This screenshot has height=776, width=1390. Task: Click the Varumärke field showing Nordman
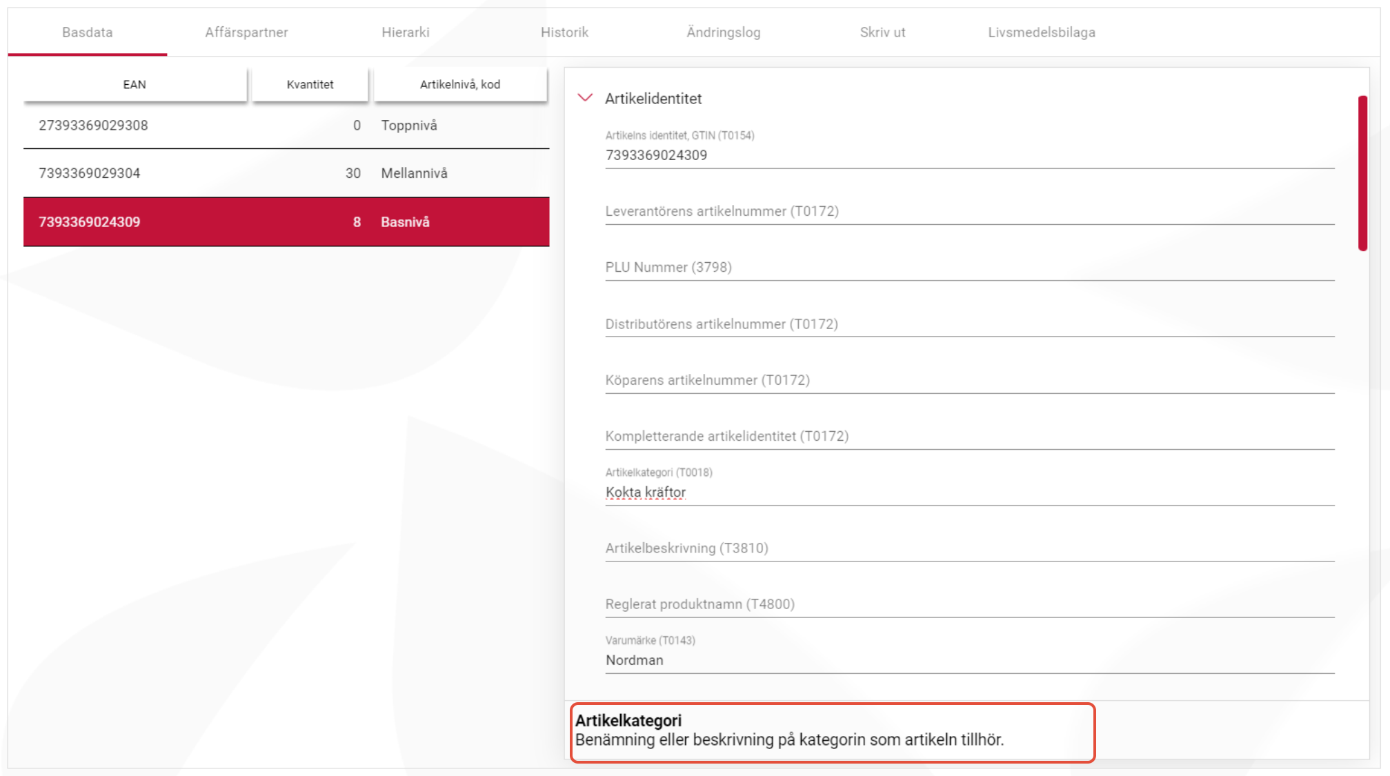[x=969, y=660]
